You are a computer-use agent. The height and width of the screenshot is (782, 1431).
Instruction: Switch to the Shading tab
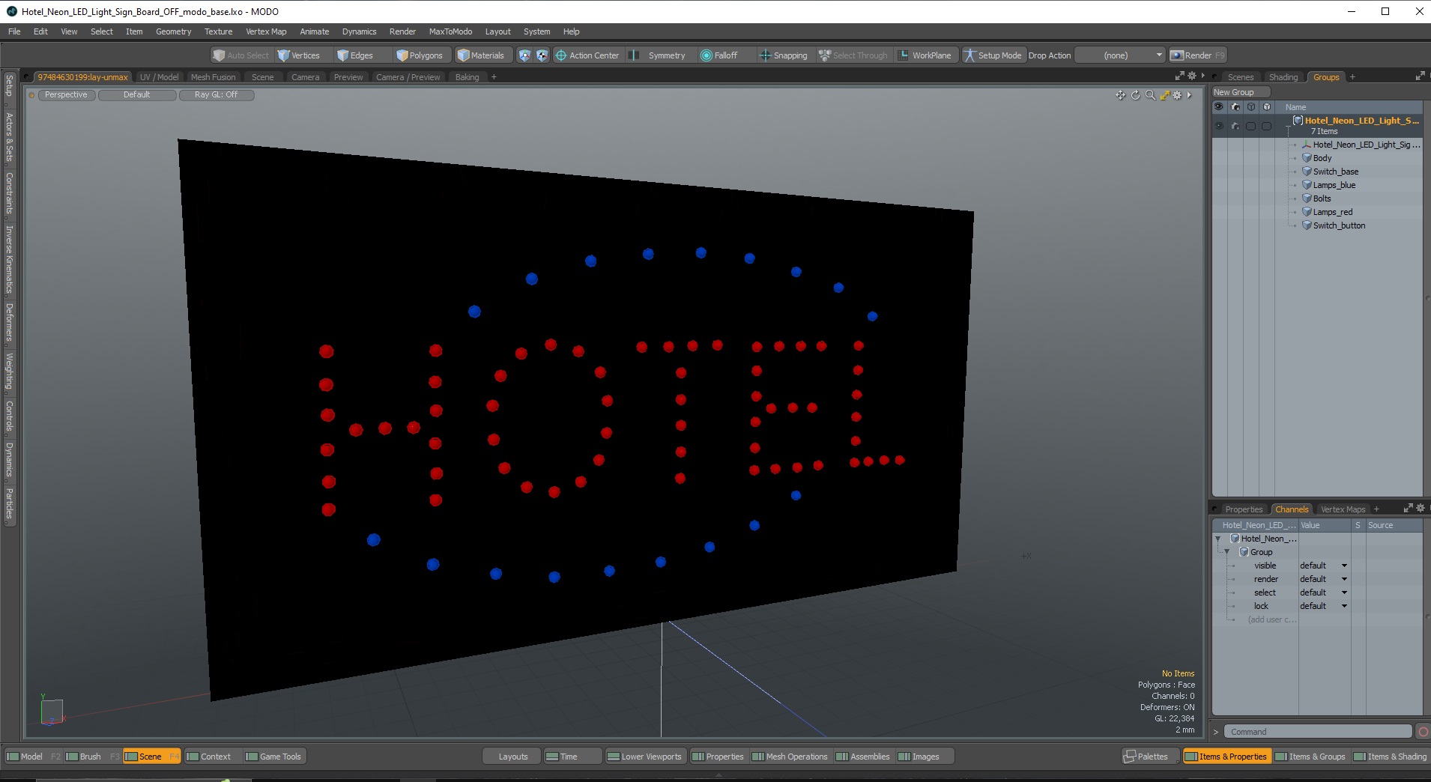click(1283, 77)
